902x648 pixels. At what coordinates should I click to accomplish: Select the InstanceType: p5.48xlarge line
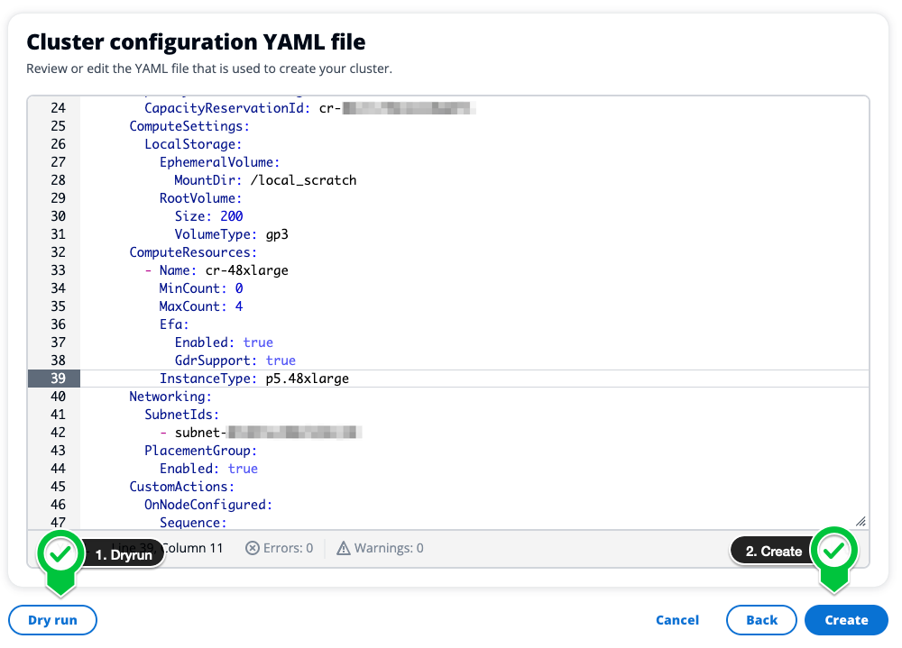tap(253, 379)
